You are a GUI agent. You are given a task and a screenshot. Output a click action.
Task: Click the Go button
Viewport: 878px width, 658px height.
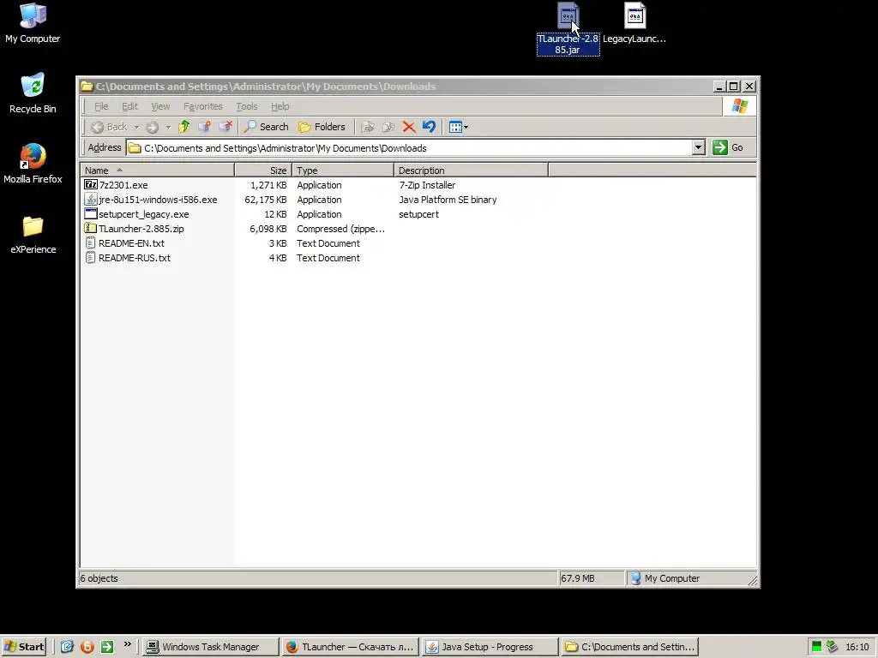(728, 147)
